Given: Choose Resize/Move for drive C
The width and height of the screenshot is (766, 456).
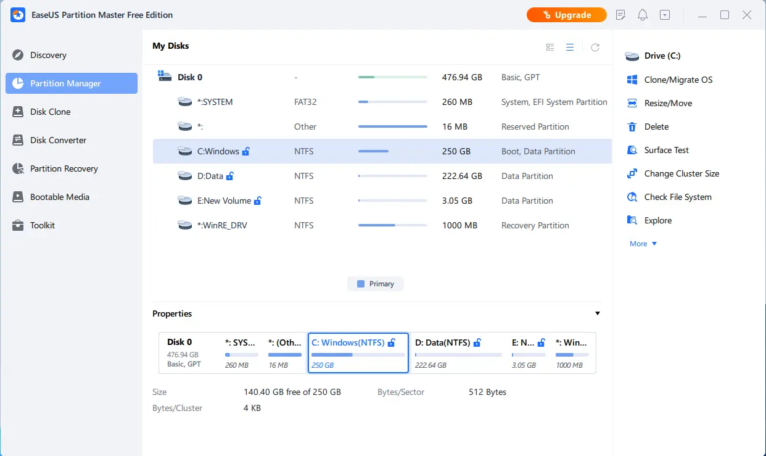Looking at the screenshot, I should point(668,103).
